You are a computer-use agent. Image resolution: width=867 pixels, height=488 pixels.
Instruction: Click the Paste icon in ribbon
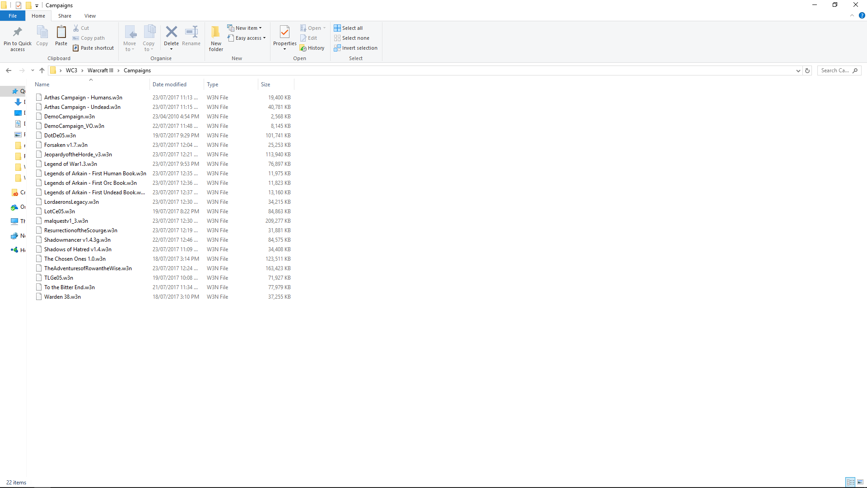click(x=61, y=32)
